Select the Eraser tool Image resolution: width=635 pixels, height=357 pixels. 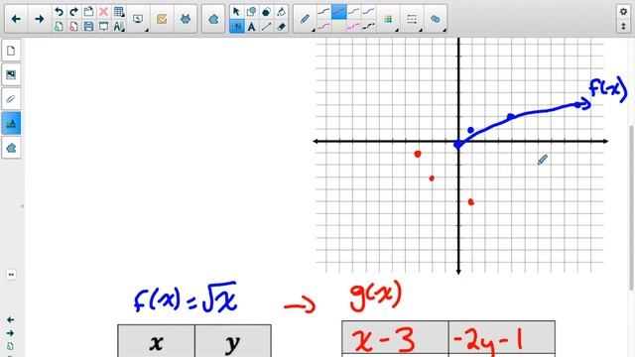[281, 27]
